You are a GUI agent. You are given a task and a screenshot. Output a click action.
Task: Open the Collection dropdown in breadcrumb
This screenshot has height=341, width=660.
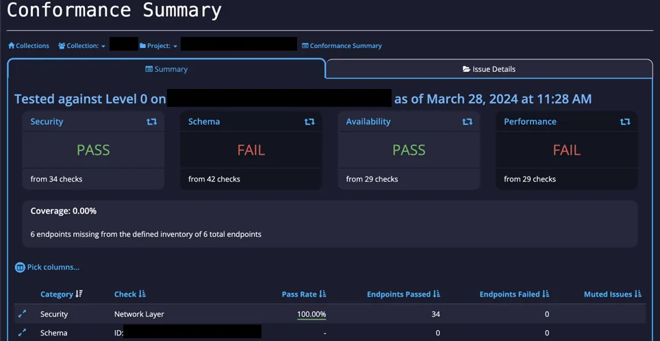(x=81, y=45)
